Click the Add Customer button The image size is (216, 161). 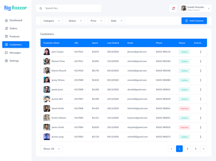coord(194,21)
